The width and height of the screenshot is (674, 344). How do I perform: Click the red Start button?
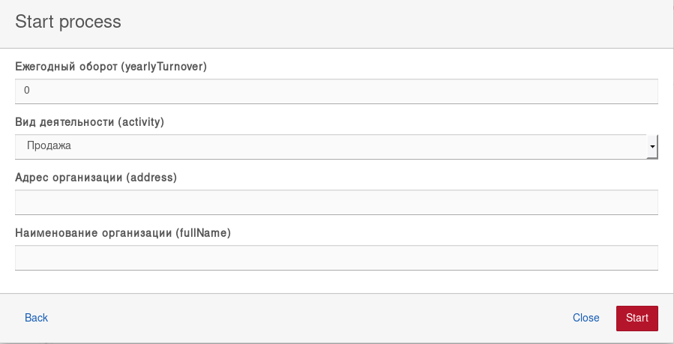click(x=637, y=318)
